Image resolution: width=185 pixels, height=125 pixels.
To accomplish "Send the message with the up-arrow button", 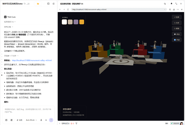I will 51,120.
